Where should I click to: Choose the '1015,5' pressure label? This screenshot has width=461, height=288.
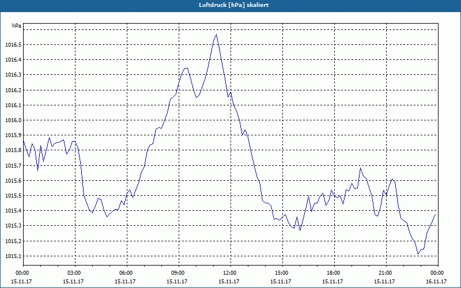pos(13,195)
